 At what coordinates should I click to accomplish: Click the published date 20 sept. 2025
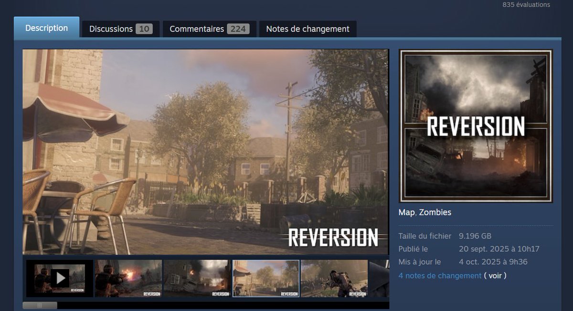(499, 249)
